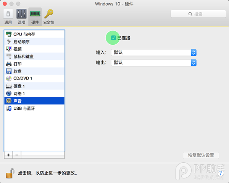Select the 硬件 (Hardware) memory chip icon
This screenshot has height=183, width=229.
pos(35,14)
